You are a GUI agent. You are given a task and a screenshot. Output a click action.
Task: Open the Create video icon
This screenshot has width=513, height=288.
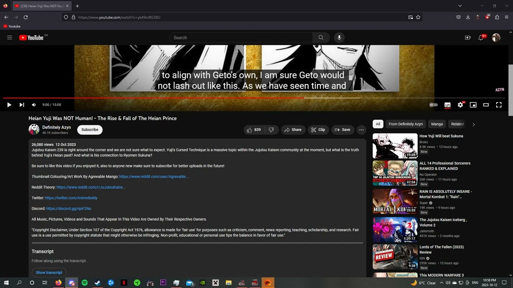(468, 38)
